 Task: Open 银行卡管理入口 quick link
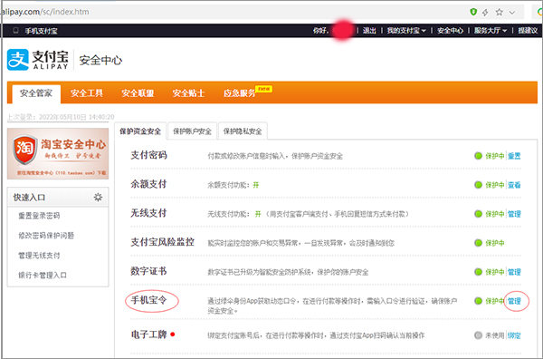(43, 276)
